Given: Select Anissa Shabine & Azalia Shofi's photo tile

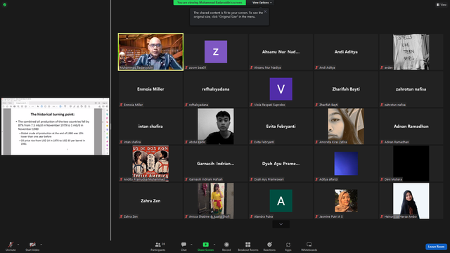Looking at the screenshot, I should (x=216, y=201).
